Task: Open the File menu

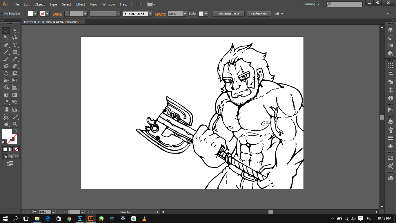Action: (x=16, y=4)
